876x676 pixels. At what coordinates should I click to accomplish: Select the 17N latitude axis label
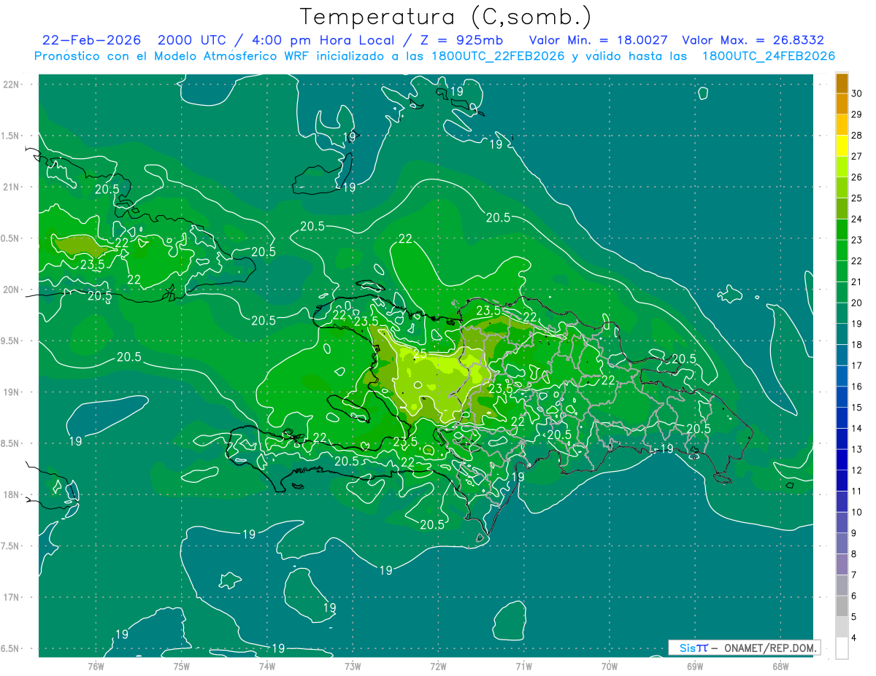[x=12, y=597]
